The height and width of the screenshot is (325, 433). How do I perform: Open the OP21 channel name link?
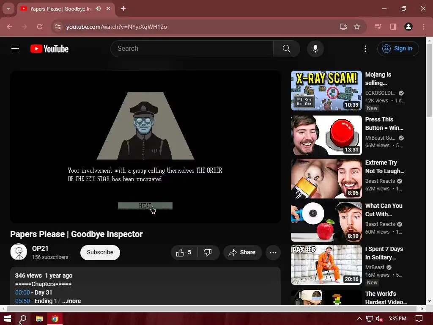(40, 248)
